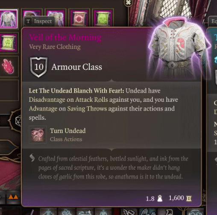217x215 pixels.
Task: Pick the red crystal item in the inventory
Action: [x=8, y=67]
